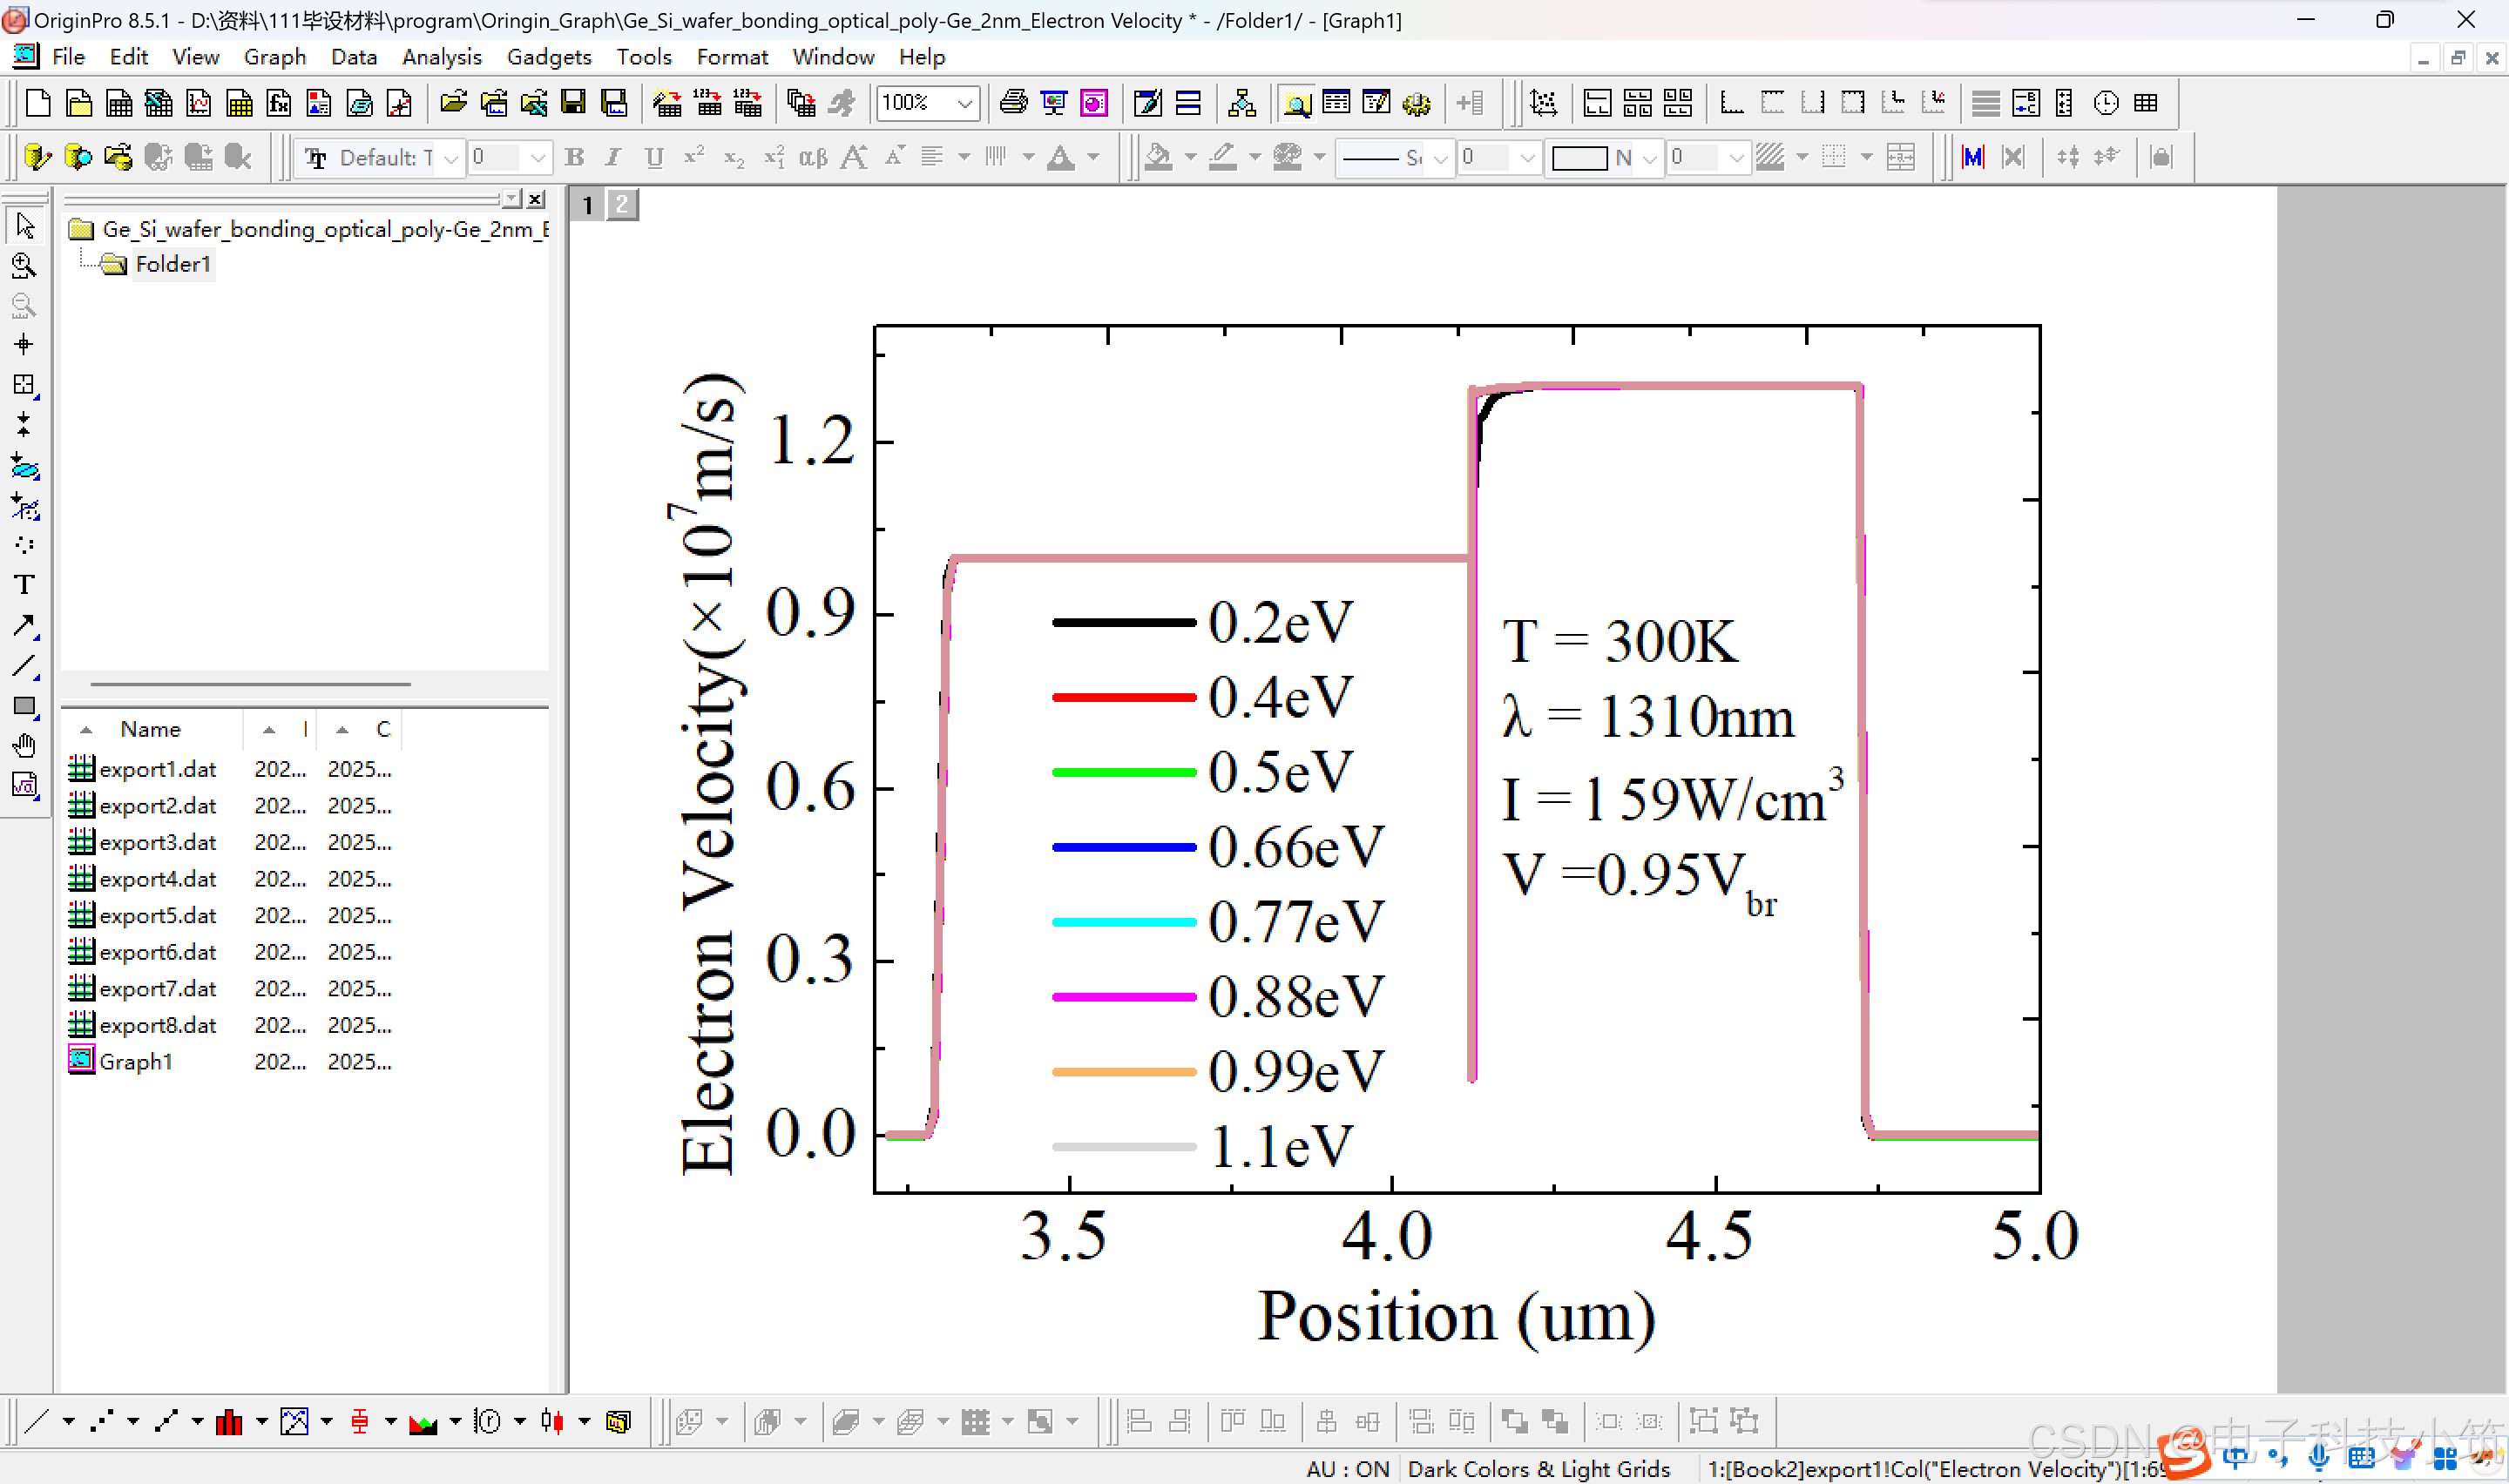This screenshot has height=1484, width=2509.
Task: Open the 100% zoom level dropdown
Action: coord(964,102)
